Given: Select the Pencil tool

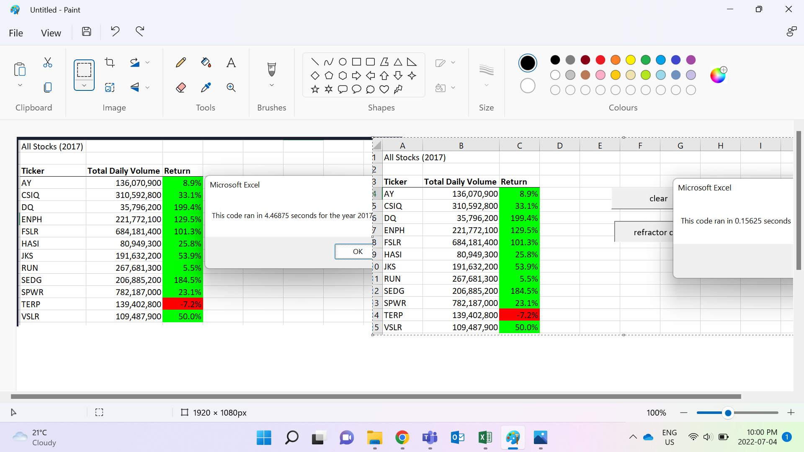Looking at the screenshot, I should click(x=180, y=62).
